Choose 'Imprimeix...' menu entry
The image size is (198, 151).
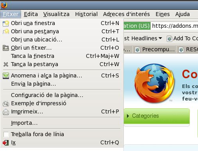(x=61, y=112)
